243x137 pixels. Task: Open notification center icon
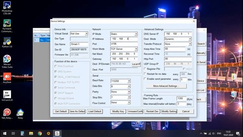tap(238, 134)
